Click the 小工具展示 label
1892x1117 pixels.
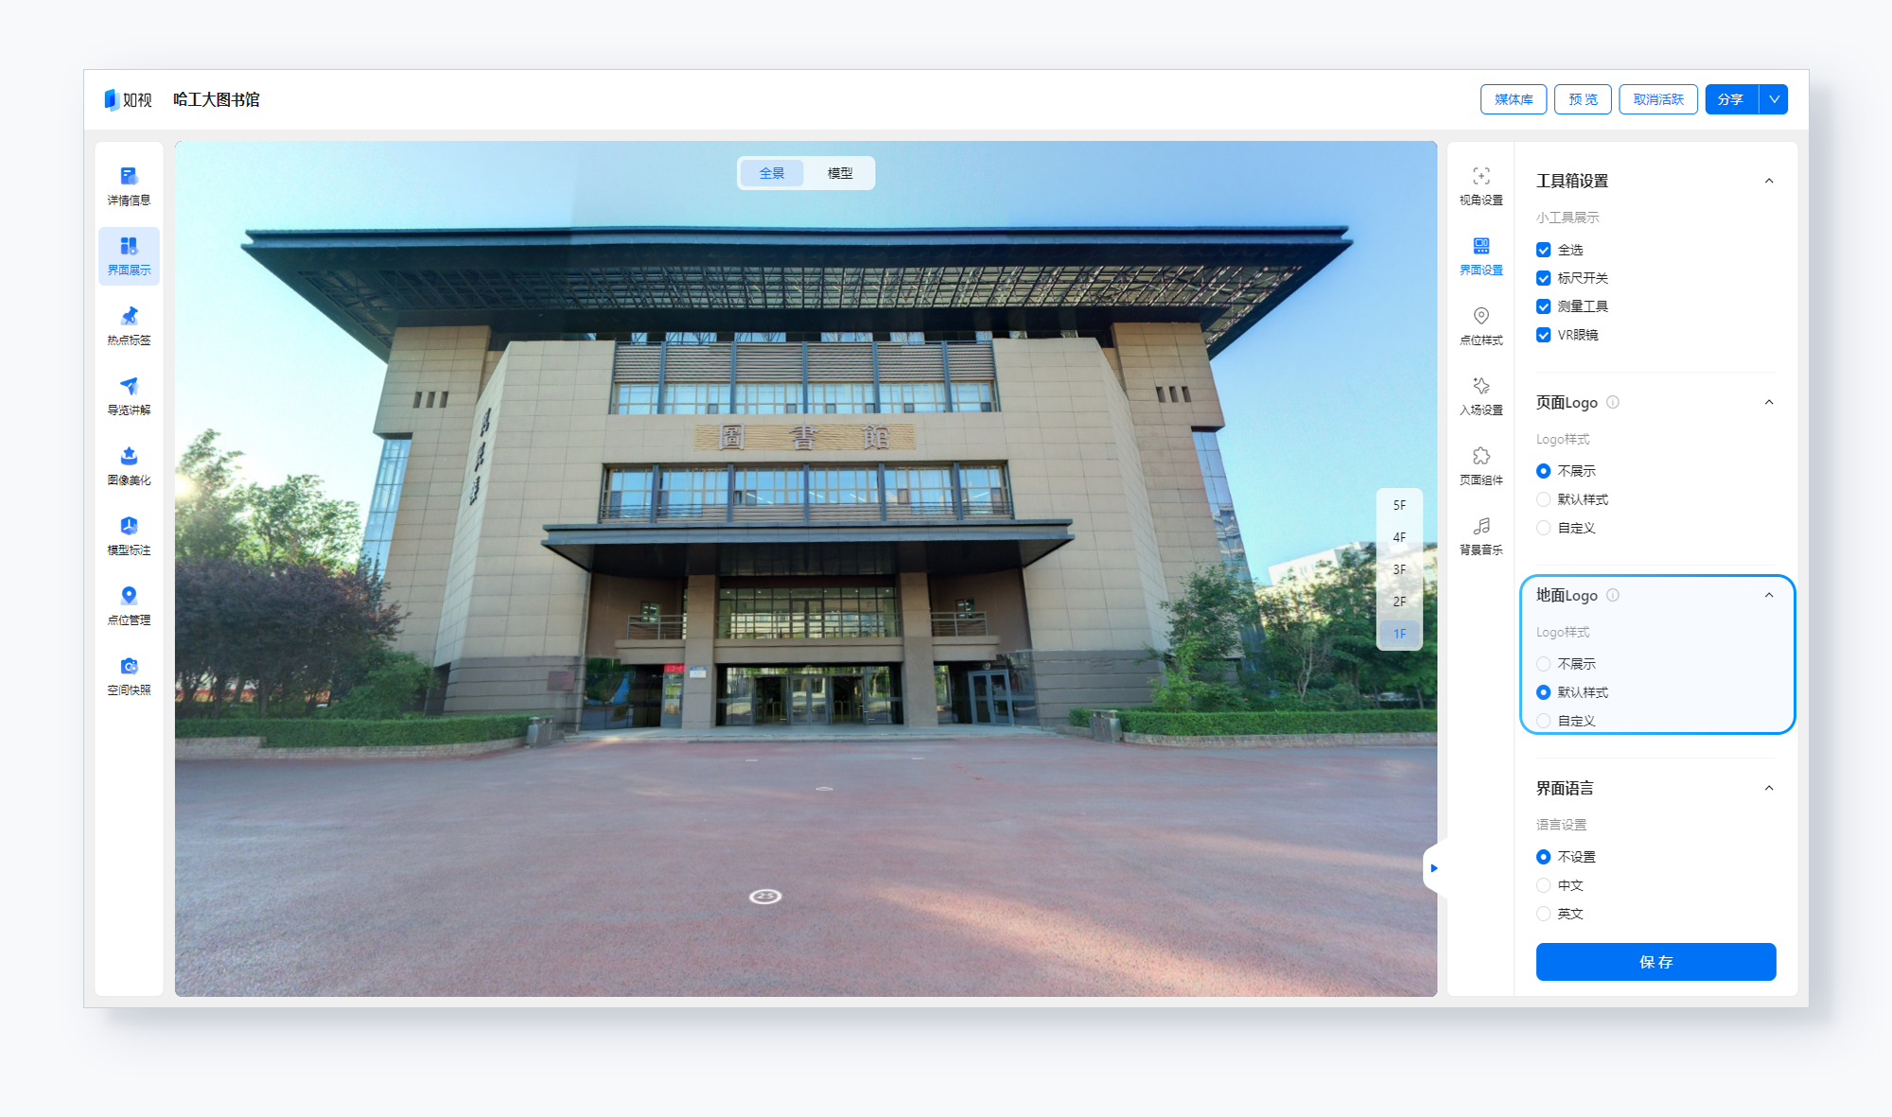pos(1568,218)
